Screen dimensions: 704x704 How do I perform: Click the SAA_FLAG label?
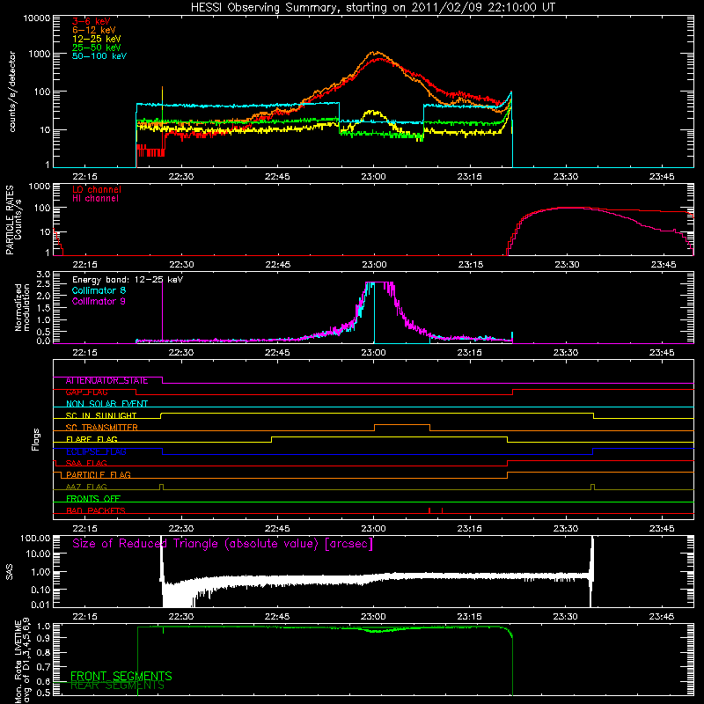86,464
